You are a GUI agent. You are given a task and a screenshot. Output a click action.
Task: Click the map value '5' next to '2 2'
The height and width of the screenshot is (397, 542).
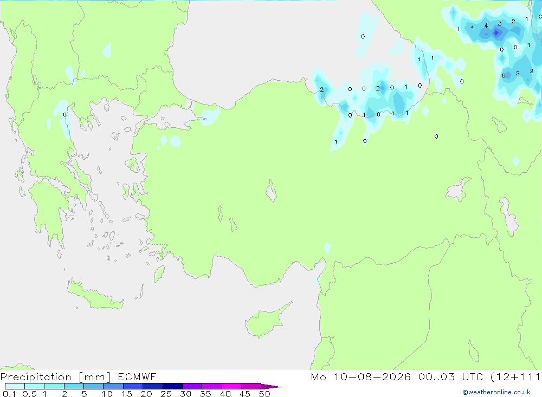coord(504,76)
